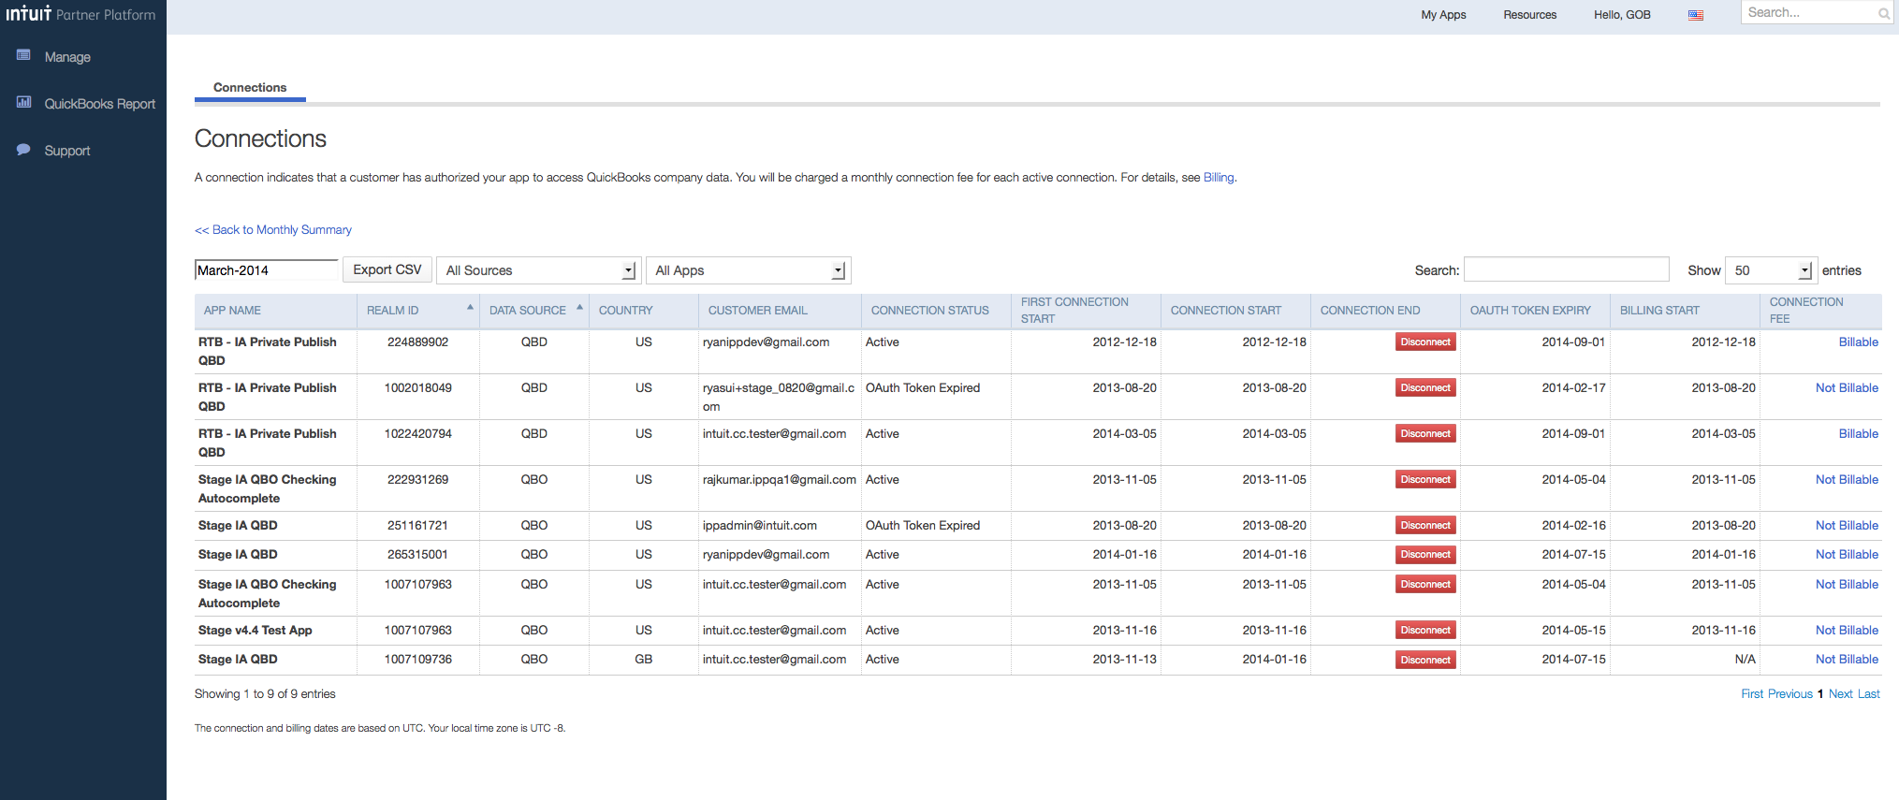Click Manage in the sidebar
This screenshot has width=1899, height=800.
(x=67, y=57)
